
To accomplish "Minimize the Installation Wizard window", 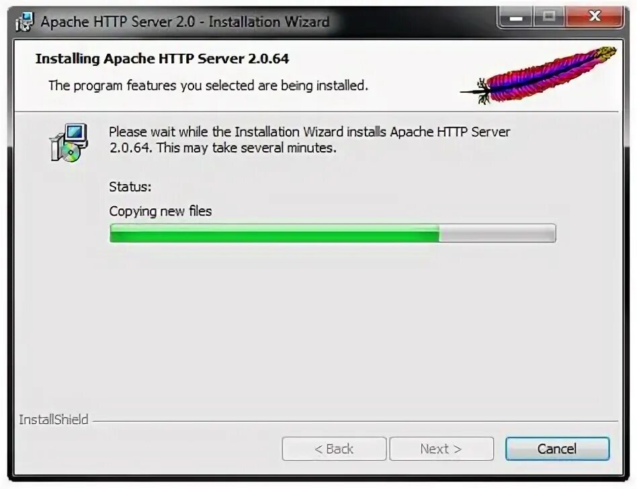I will tap(516, 17).
